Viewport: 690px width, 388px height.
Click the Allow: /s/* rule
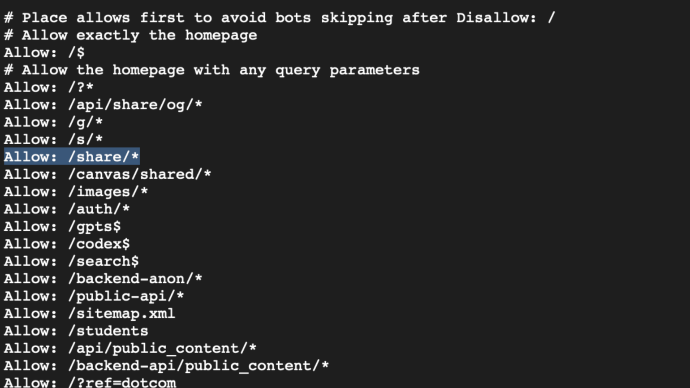click(x=54, y=140)
